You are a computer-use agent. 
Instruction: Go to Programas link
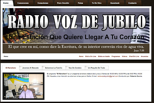coord(116,56)
